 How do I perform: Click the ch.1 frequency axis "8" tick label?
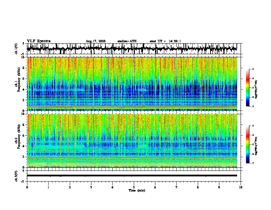24,68
